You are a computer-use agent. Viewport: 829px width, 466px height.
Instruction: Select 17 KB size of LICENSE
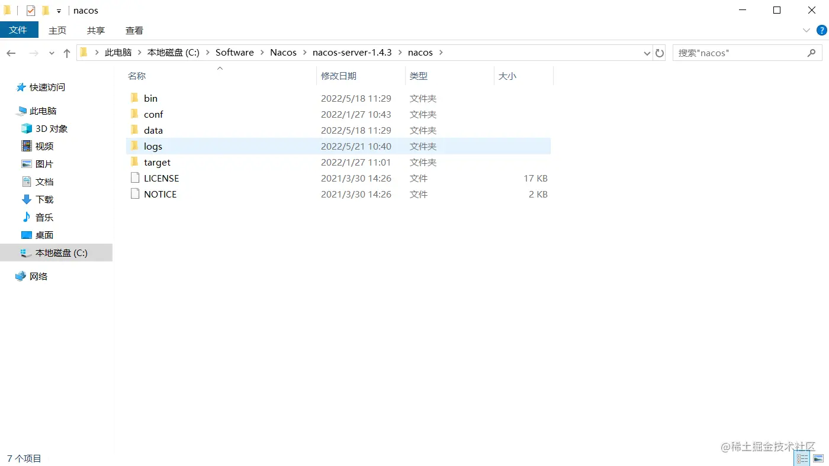[535, 178]
